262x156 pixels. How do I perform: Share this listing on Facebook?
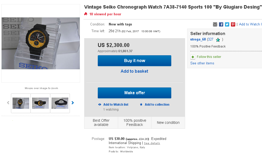[x=221, y=24]
